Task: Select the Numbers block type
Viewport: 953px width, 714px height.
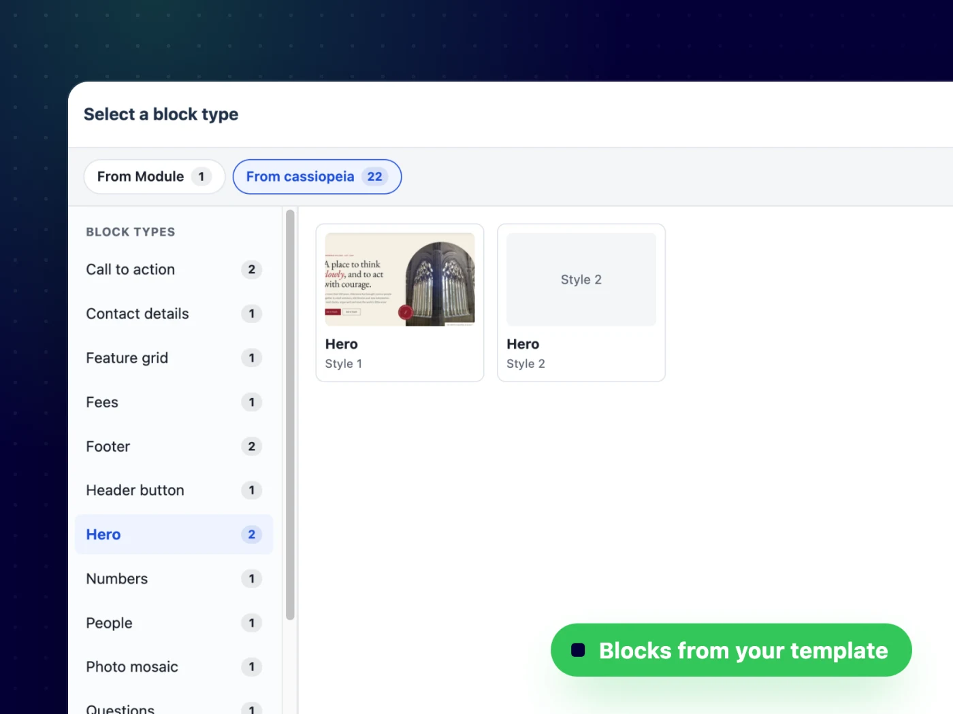Action: pos(174,579)
